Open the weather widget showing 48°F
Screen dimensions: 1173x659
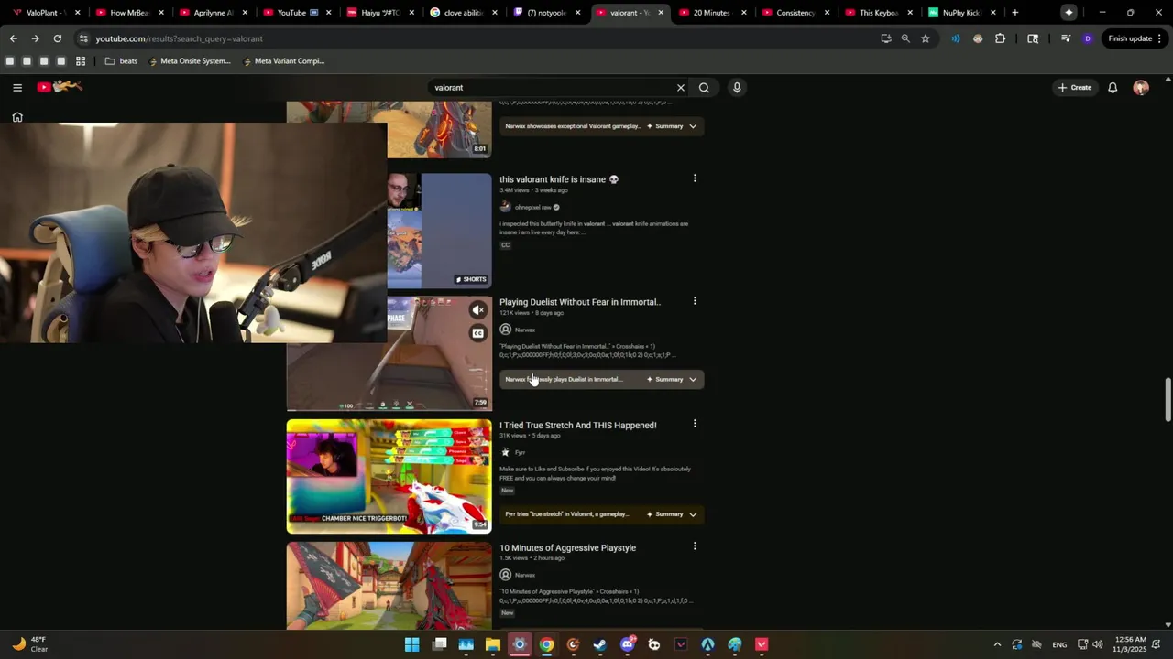29,644
